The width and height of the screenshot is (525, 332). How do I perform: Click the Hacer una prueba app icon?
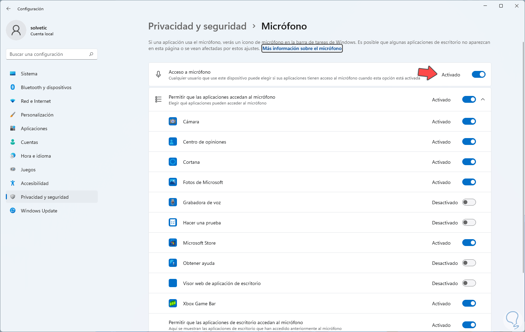coord(173,222)
